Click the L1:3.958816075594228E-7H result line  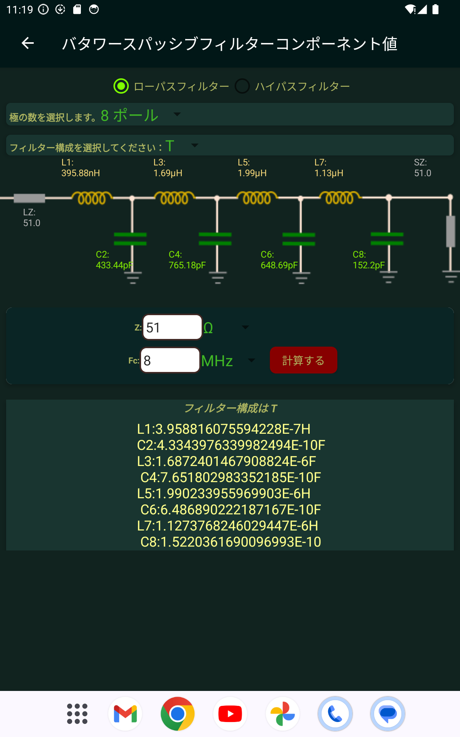(x=224, y=429)
